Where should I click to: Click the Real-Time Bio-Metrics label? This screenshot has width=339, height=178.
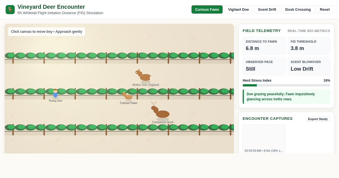(x=309, y=31)
